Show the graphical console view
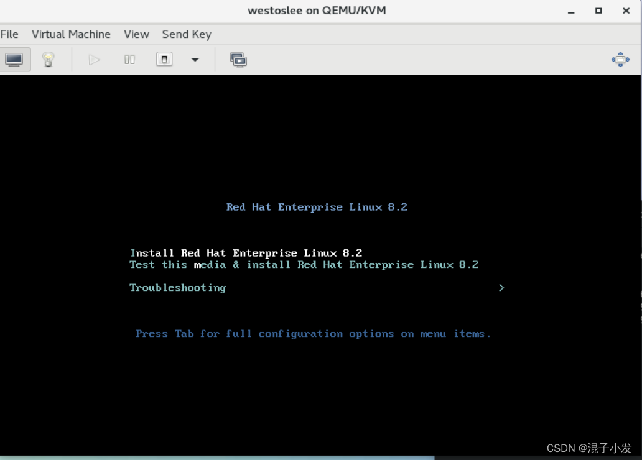Image resolution: width=642 pixels, height=460 pixels. (x=14, y=60)
